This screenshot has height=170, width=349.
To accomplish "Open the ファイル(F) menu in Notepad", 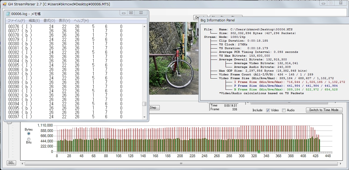I will pos(16,21).
